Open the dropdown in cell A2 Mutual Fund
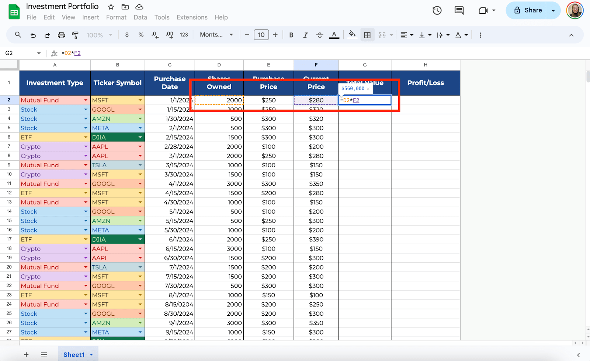The image size is (590, 361). point(86,100)
